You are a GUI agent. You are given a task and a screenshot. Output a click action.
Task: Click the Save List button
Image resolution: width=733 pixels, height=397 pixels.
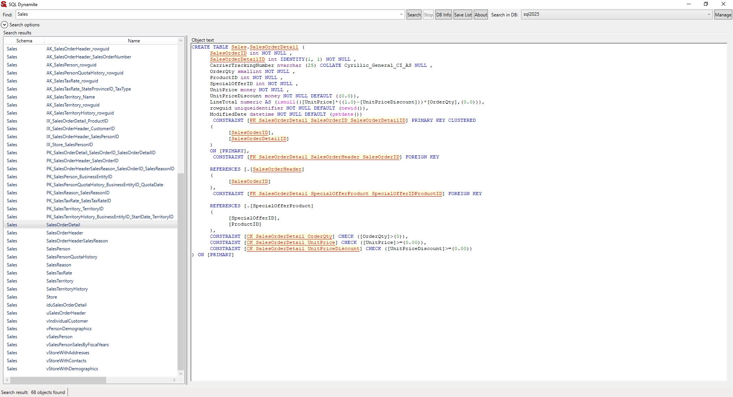point(463,15)
